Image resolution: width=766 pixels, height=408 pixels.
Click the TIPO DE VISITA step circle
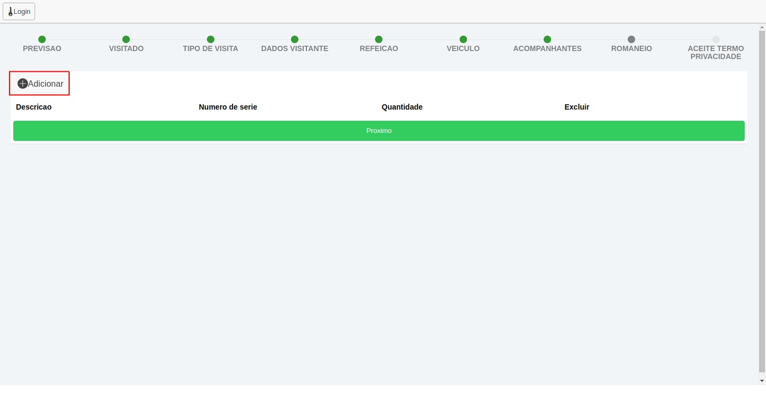pos(211,39)
